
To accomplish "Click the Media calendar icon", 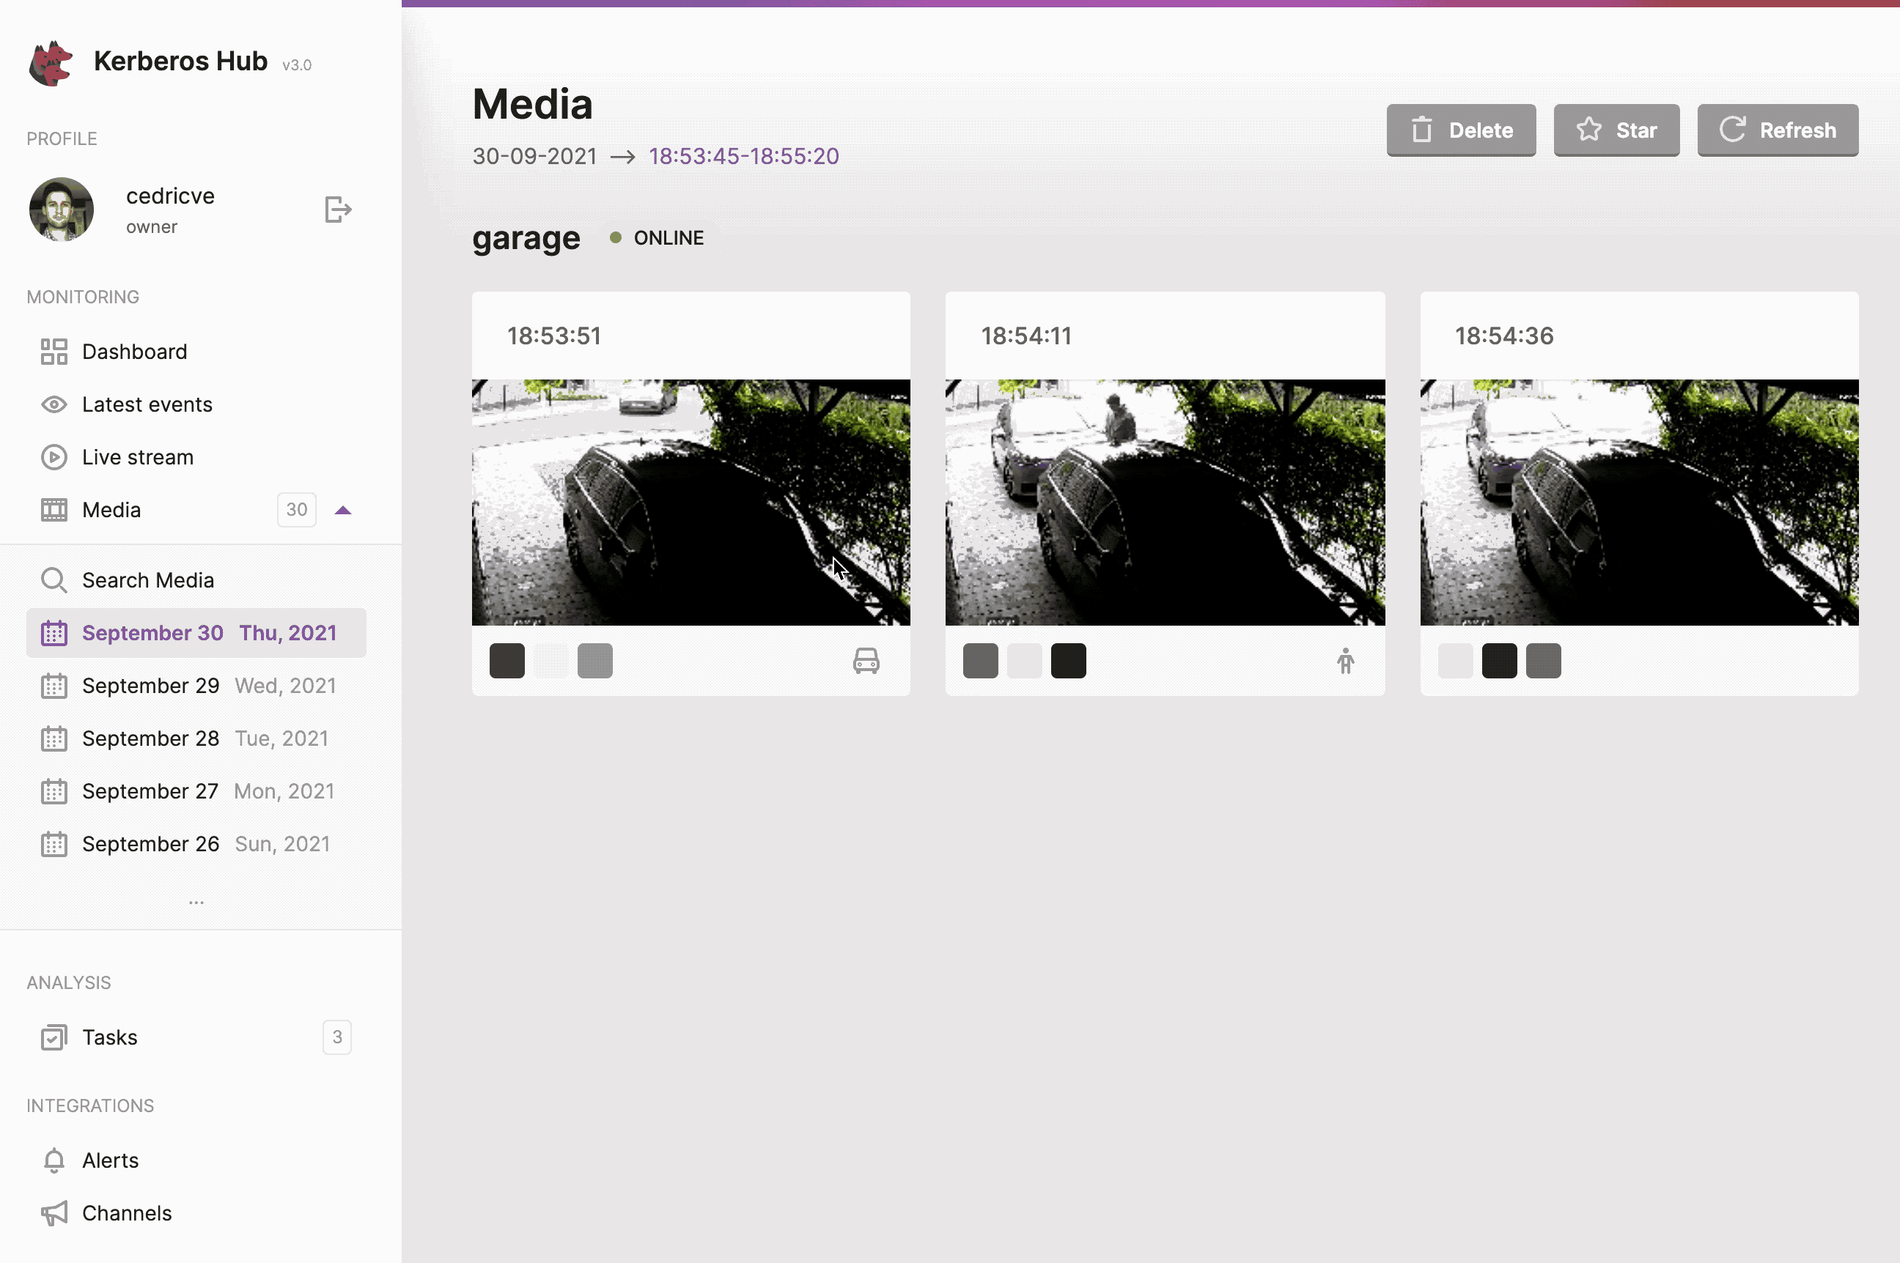I will [54, 509].
